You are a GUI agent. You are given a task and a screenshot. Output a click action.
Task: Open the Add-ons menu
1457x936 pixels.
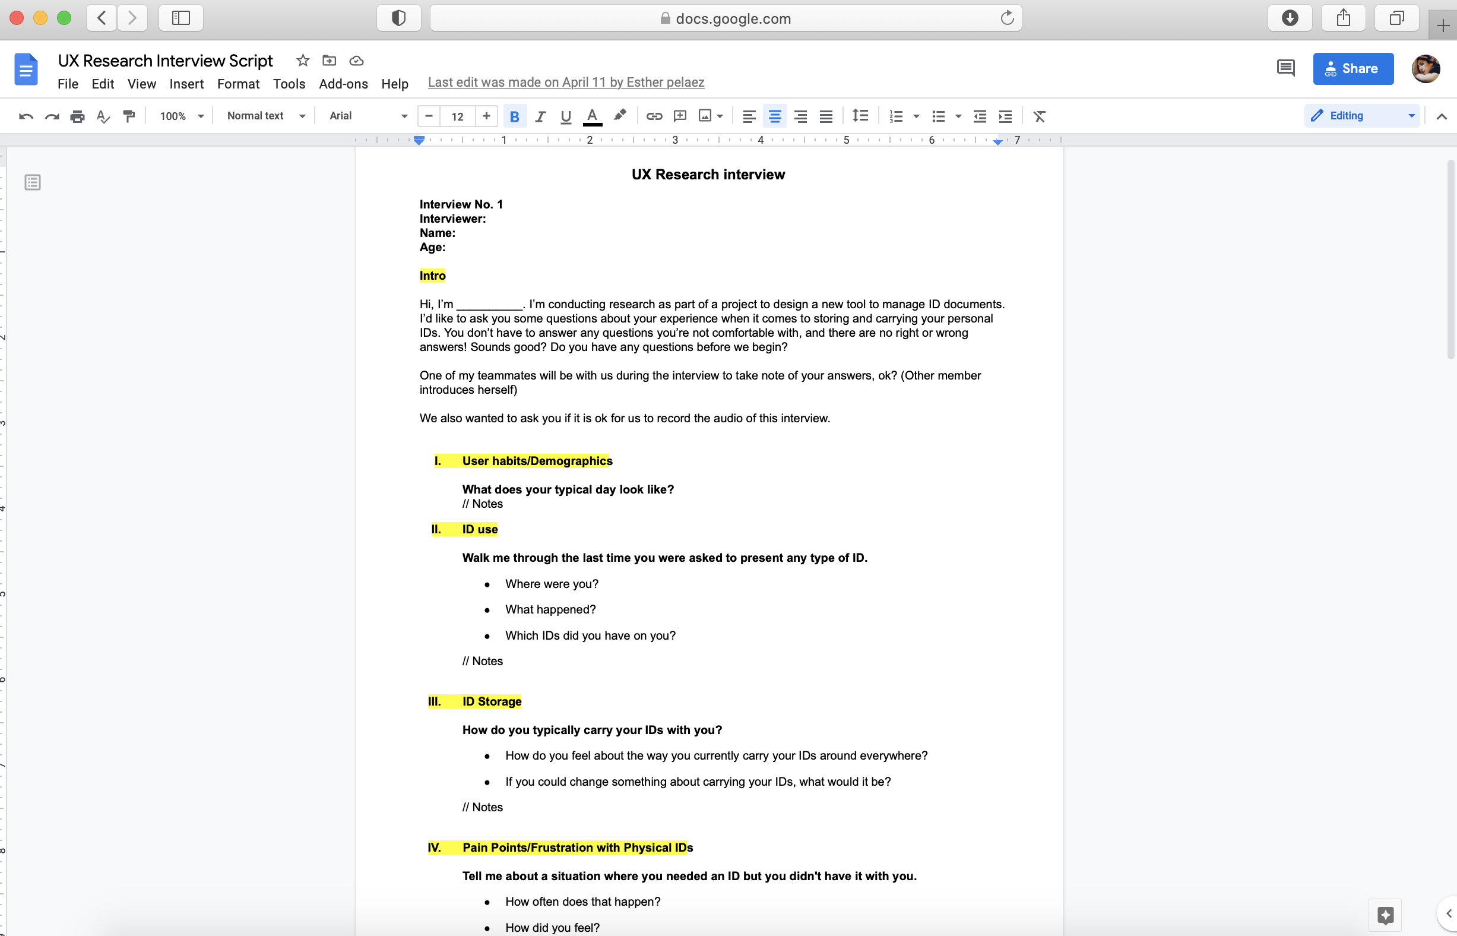[x=343, y=84]
